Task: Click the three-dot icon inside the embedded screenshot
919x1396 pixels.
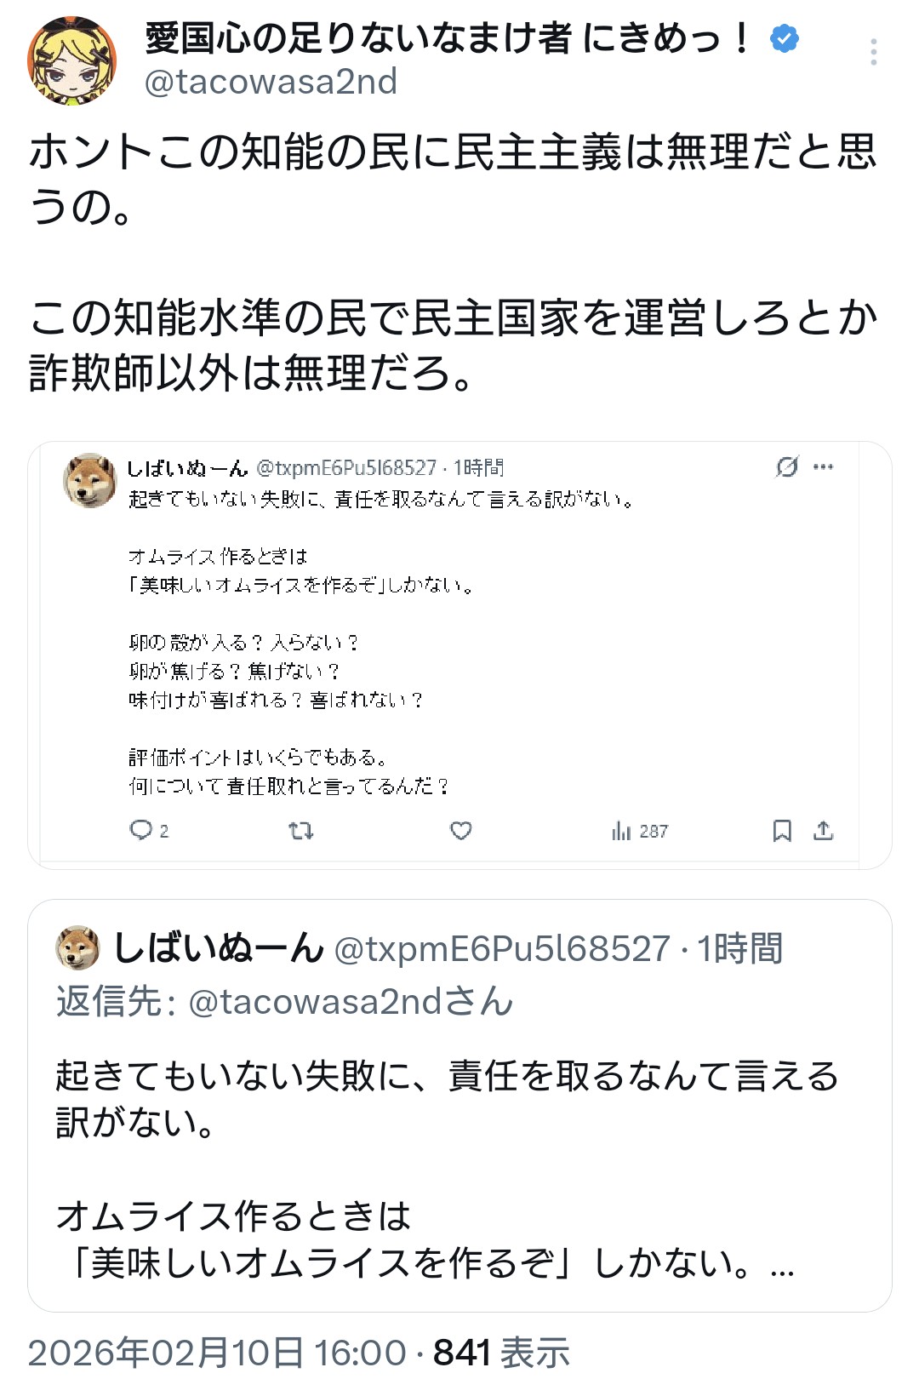Action: pos(823,466)
